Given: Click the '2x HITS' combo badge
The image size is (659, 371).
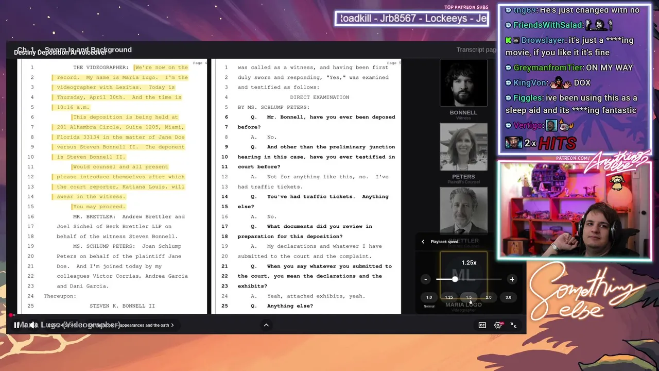Looking at the screenshot, I should (x=541, y=143).
